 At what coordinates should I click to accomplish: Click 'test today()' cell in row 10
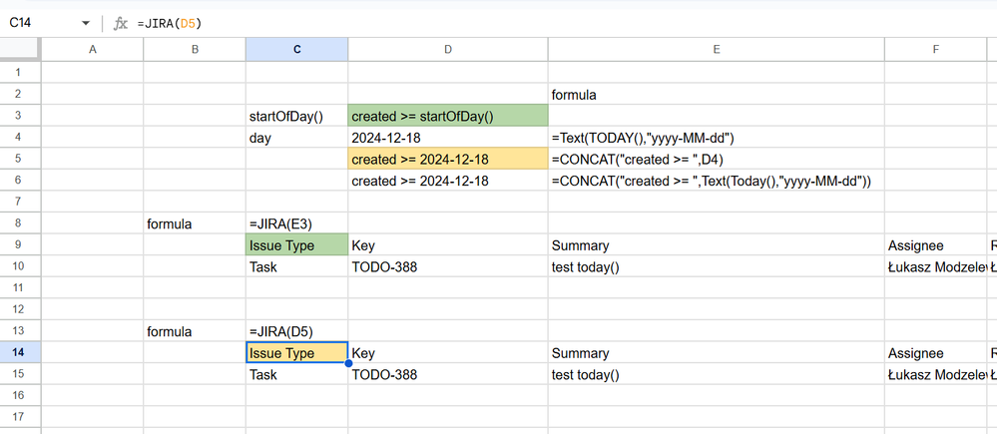[717, 266]
